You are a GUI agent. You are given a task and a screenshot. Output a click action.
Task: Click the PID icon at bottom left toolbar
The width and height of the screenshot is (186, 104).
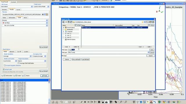57,102
